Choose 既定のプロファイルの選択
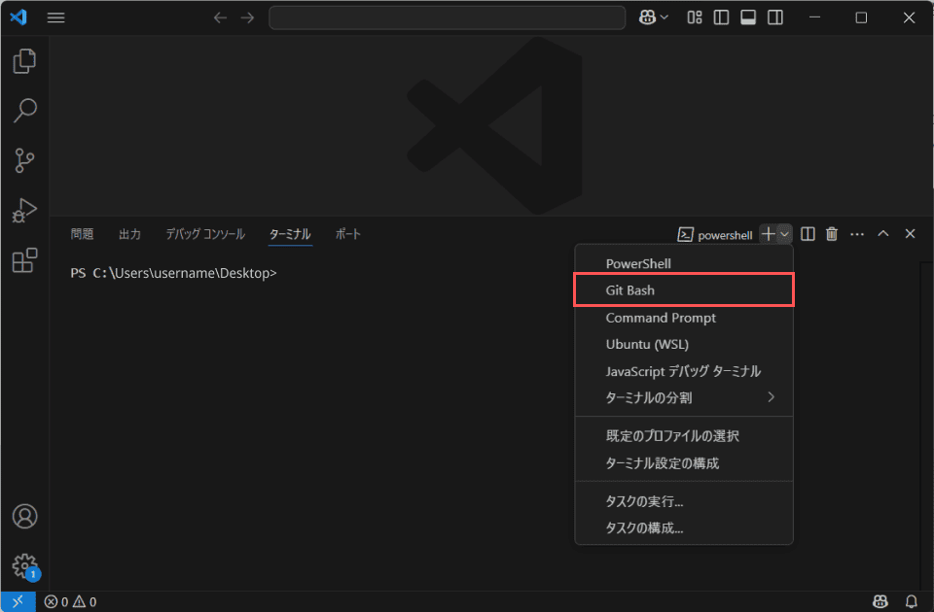The image size is (934, 612). click(684, 436)
